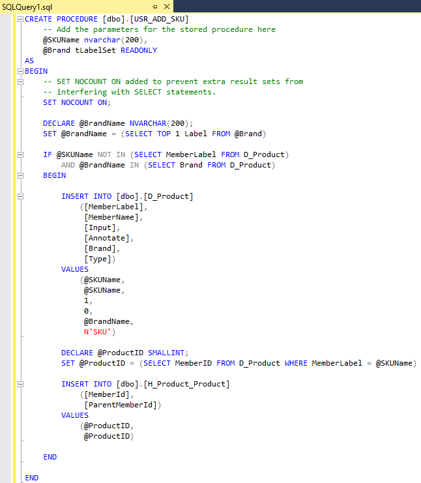Click the inner END keyword
Viewport: 421px width, 483px height.
click(50, 457)
